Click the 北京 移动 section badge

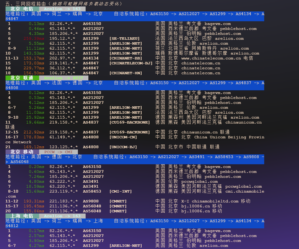[x=22, y=152]
